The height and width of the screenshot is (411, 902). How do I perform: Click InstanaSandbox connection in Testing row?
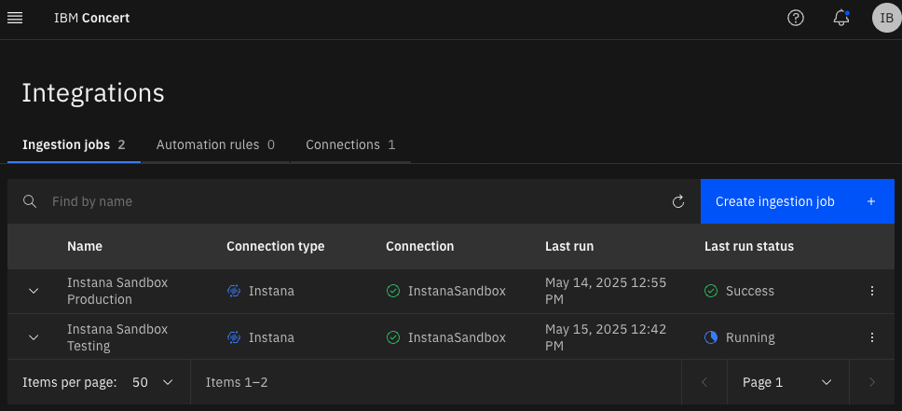[x=457, y=337]
